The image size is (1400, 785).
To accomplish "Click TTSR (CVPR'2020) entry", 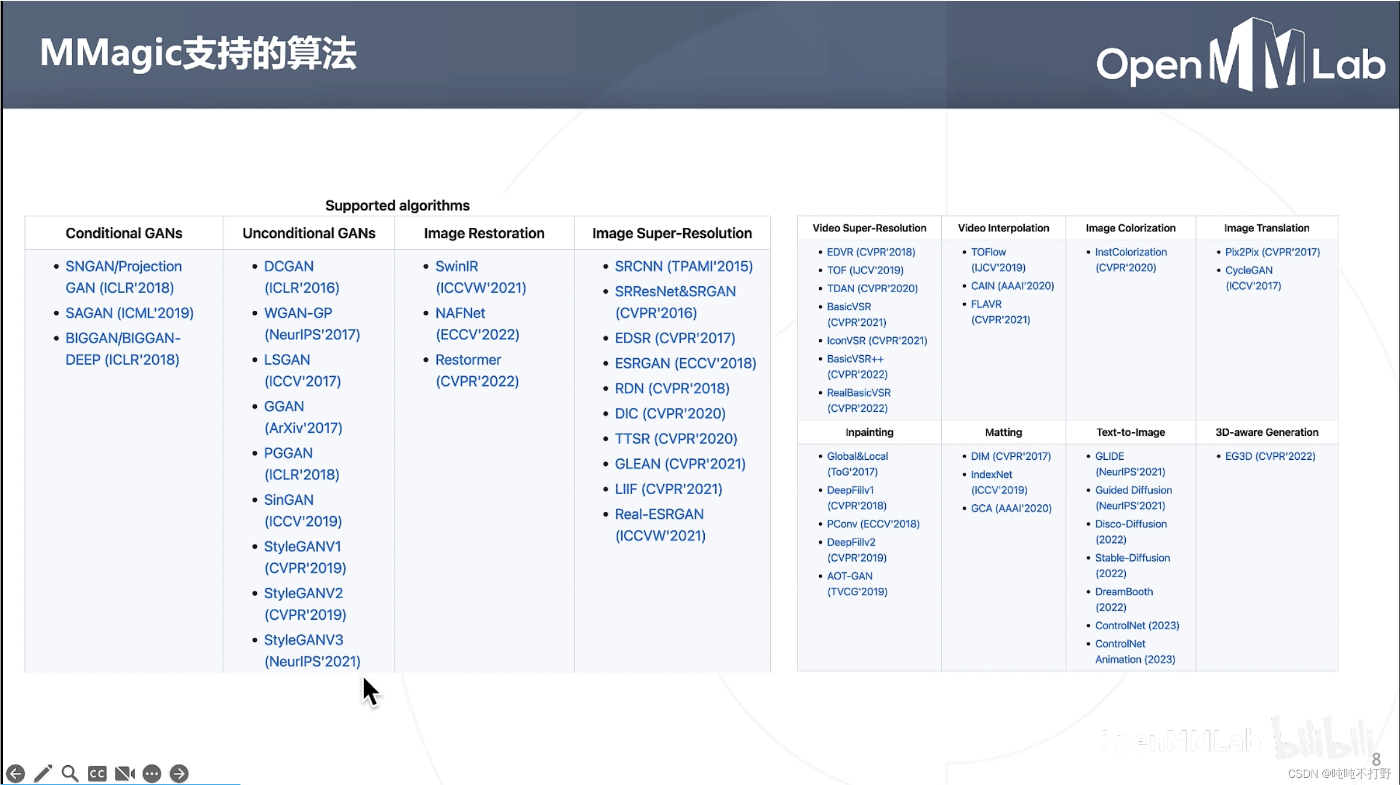I will 675,439.
